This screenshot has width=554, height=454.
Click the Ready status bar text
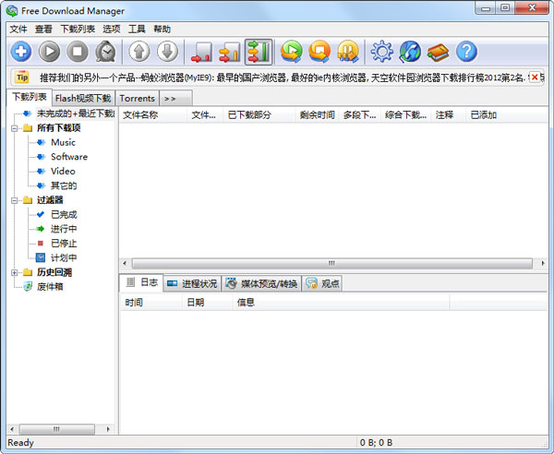[20, 442]
